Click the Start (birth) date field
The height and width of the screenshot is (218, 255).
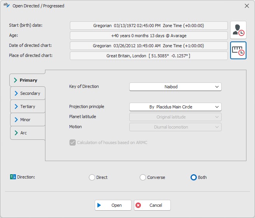(x=149, y=26)
